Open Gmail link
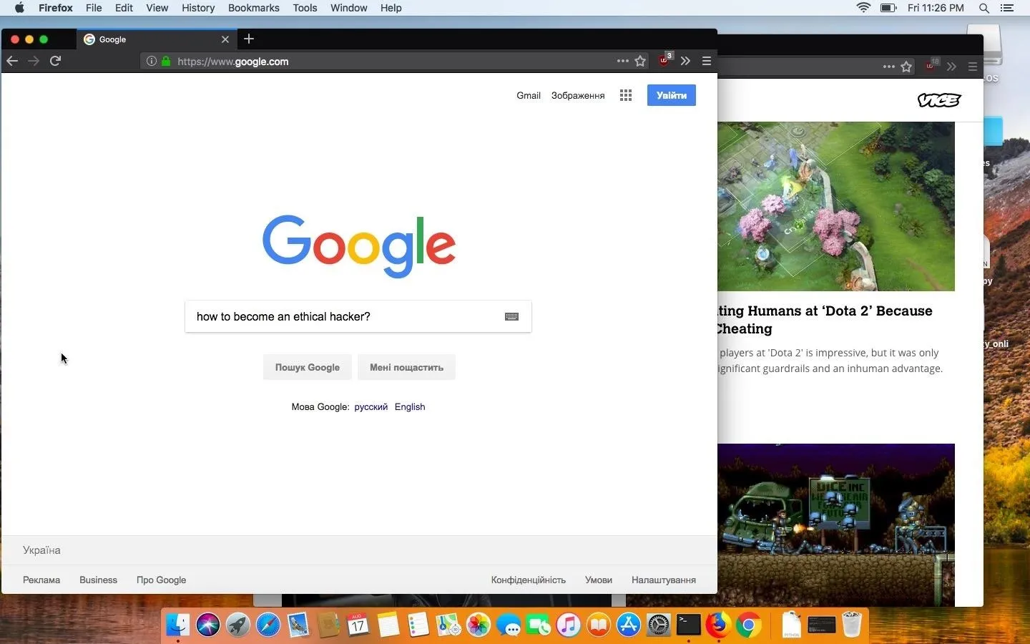This screenshot has height=644, width=1030. (x=529, y=95)
